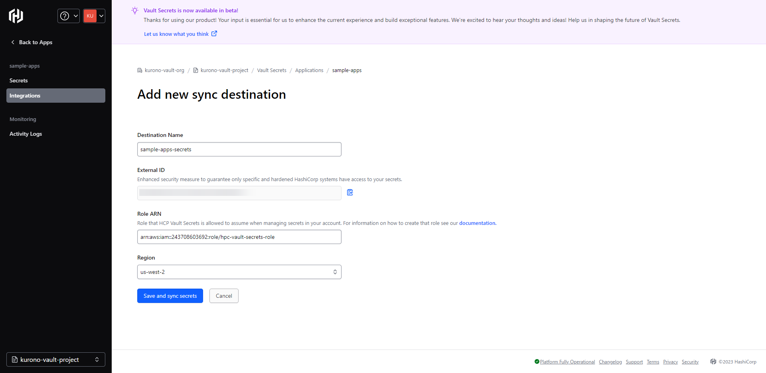Viewport: 766px width, 373px height.
Task: Click the HashiCorp logo in the sidebar
Action: (x=16, y=16)
